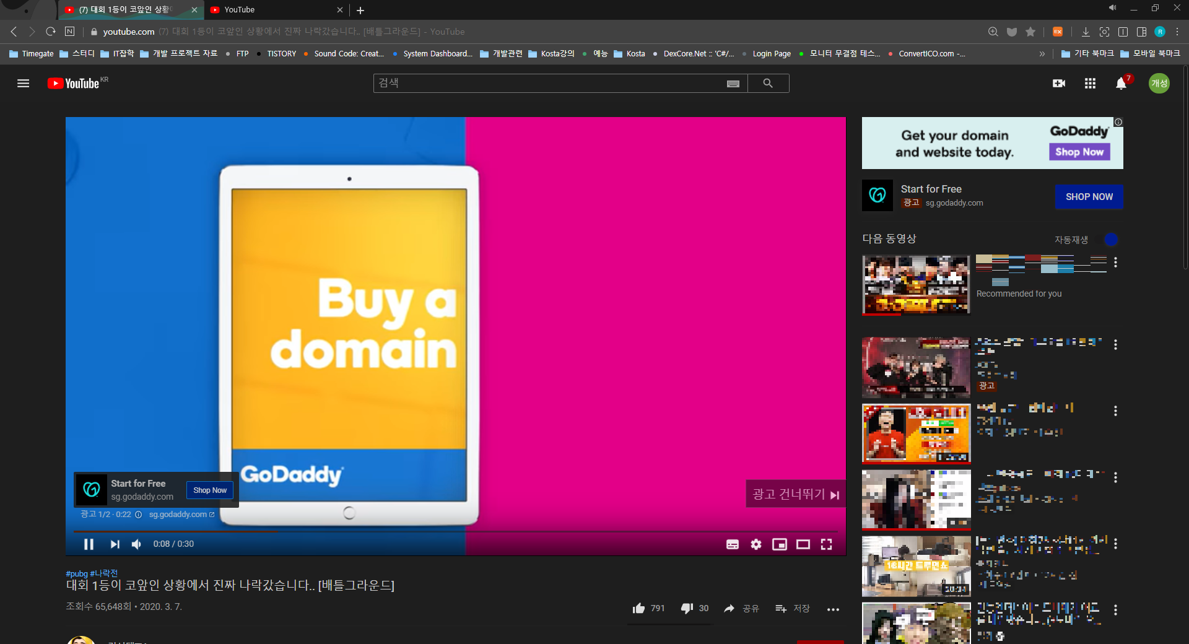Open the Timegate bookmark folder
1189x644 pixels.
tap(32, 54)
